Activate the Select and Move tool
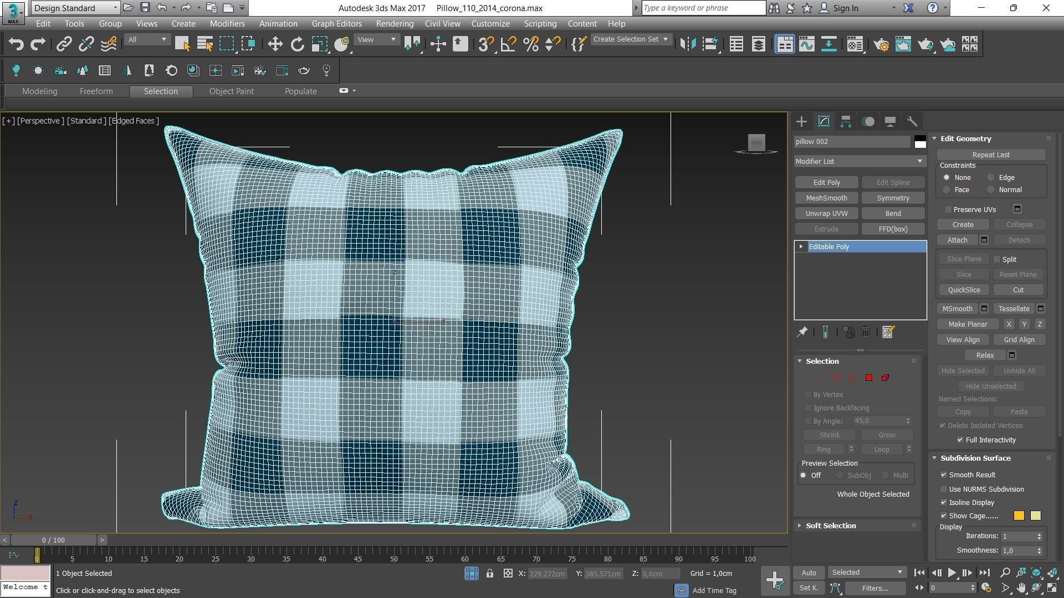The height and width of the screenshot is (598, 1064). (275, 44)
